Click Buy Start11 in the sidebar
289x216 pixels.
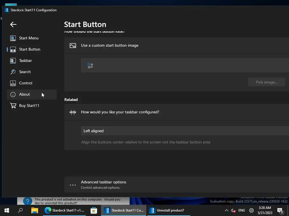(x=32, y=106)
